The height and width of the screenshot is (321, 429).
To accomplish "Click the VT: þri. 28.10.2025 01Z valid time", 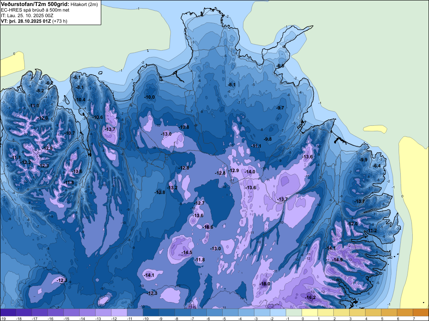I will (x=26, y=21).
